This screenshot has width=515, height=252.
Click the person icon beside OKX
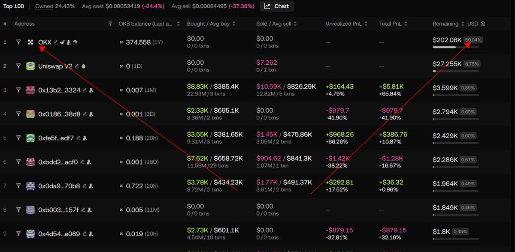point(69,42)
